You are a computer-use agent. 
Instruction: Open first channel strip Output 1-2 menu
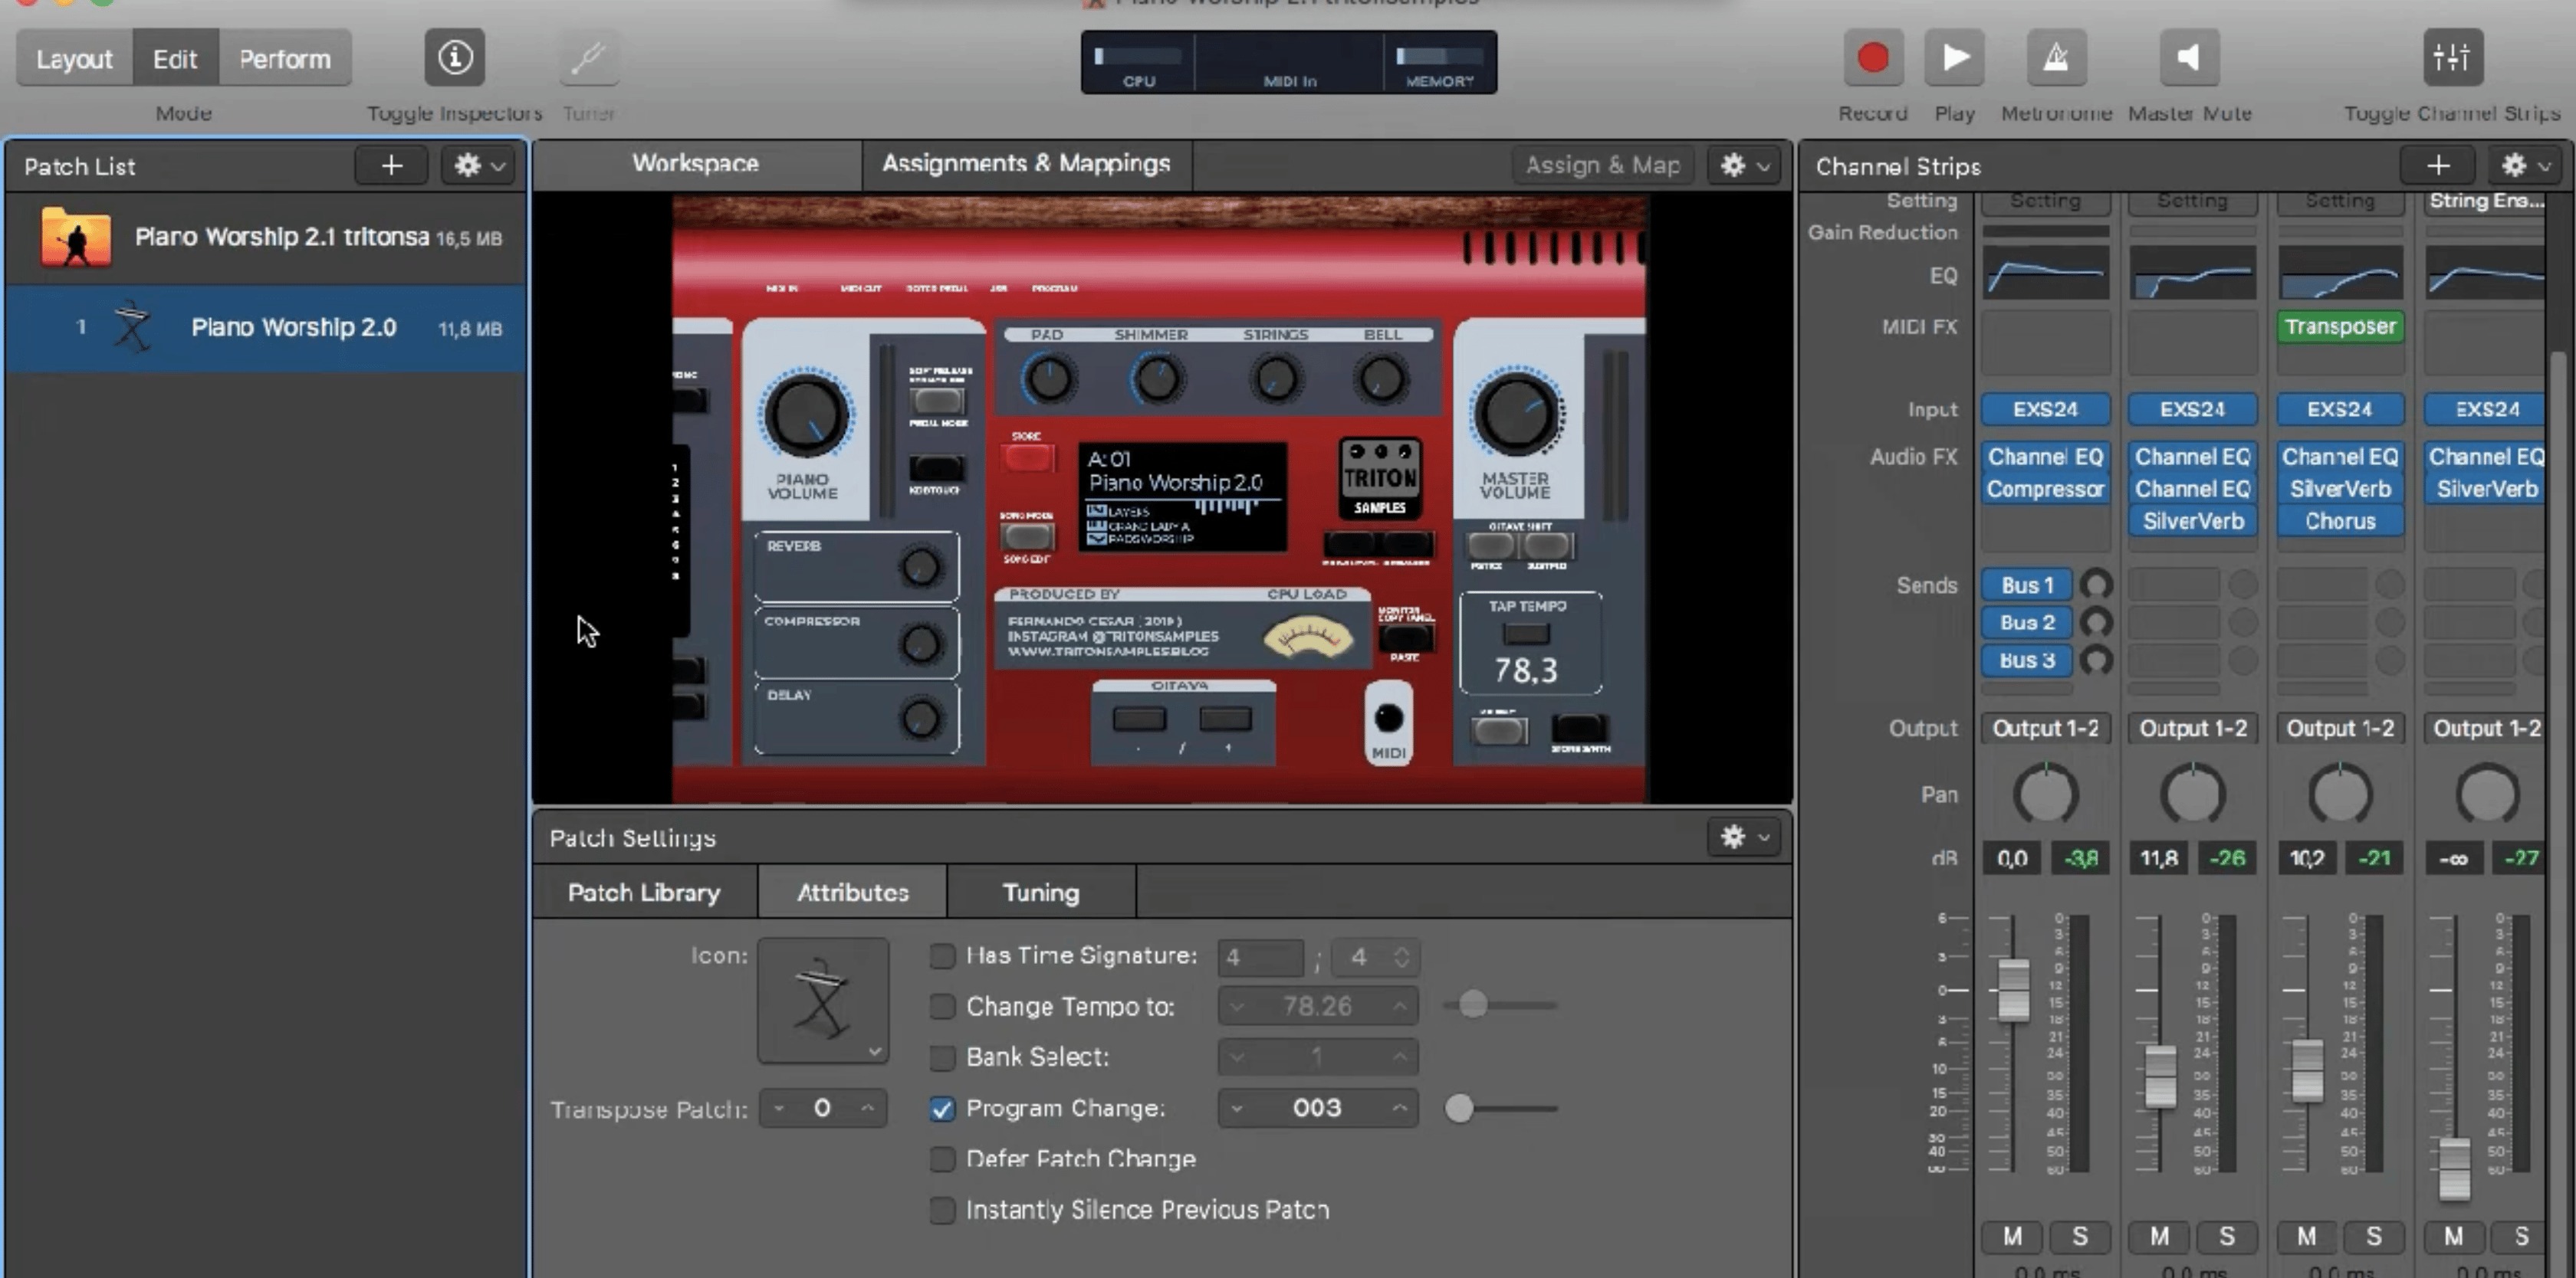click(2046, 729)
